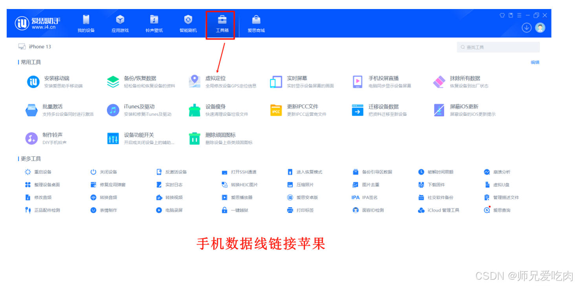Image resolution: width=575 pixels, height=286 pixels.
Task: Open 抹除所有数据 eraser tool
Action: point(461,82)
